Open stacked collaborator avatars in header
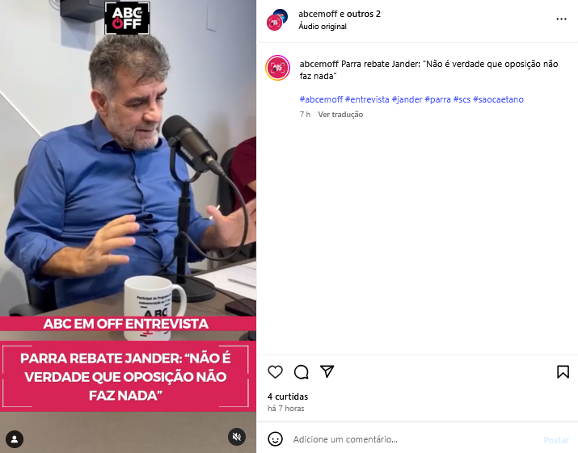This screenshot has height=453, width=578. coord(277,20)
